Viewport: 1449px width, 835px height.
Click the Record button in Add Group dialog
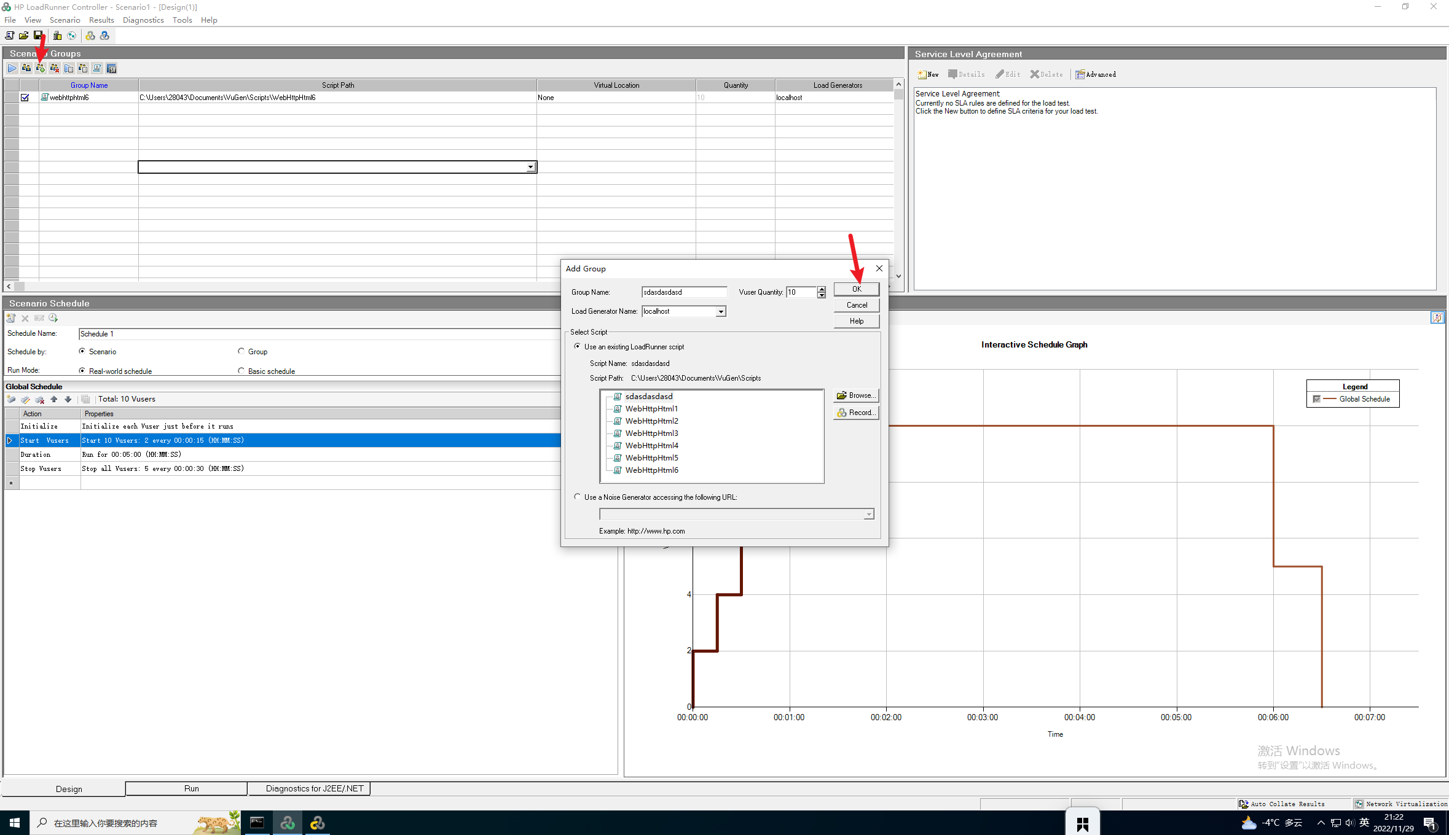point(855,412)
